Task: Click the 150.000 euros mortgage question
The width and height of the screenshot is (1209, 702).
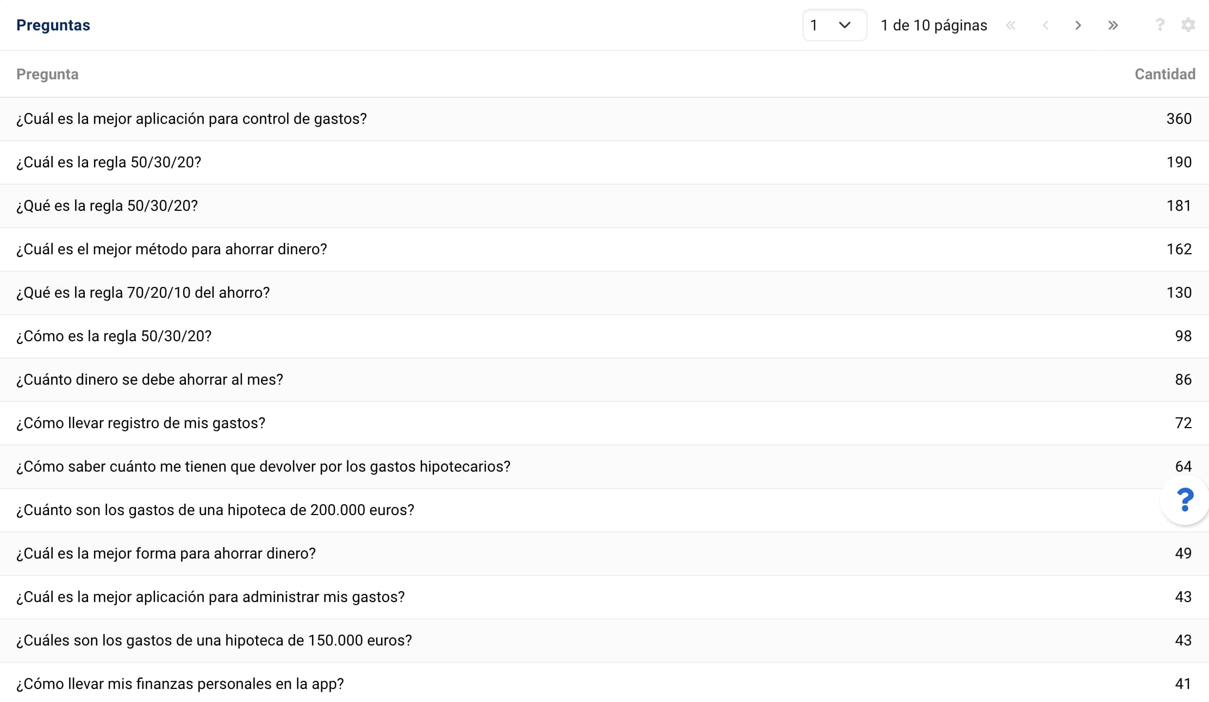Action: (214, 641)
